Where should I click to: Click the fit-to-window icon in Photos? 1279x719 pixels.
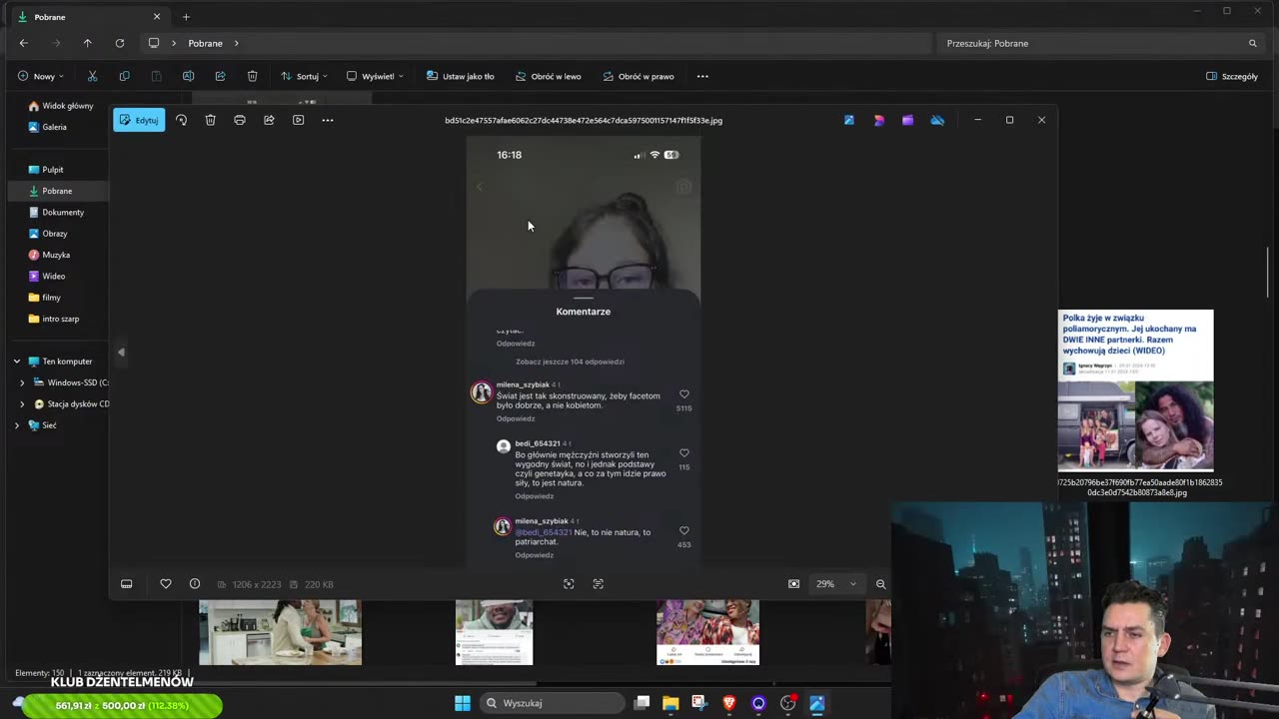click(569, 584)
